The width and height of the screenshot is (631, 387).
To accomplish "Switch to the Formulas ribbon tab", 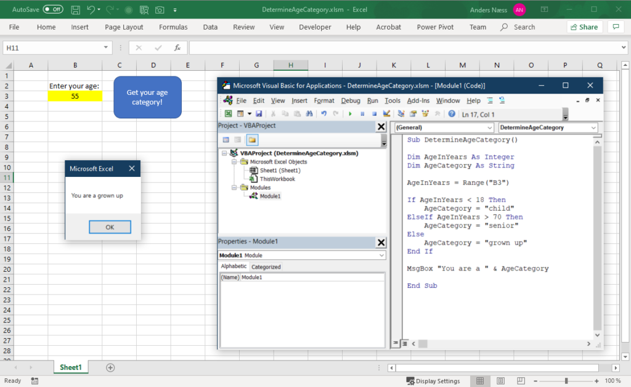I will [x=173, y=27].
